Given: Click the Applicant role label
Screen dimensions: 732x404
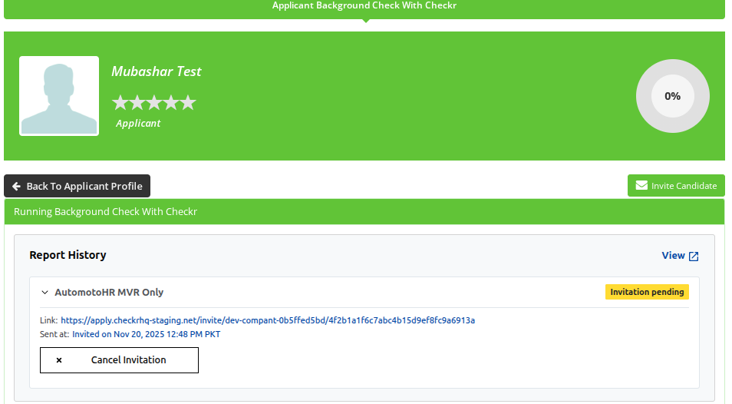Looking at the screenshot, I should point(138,124).
